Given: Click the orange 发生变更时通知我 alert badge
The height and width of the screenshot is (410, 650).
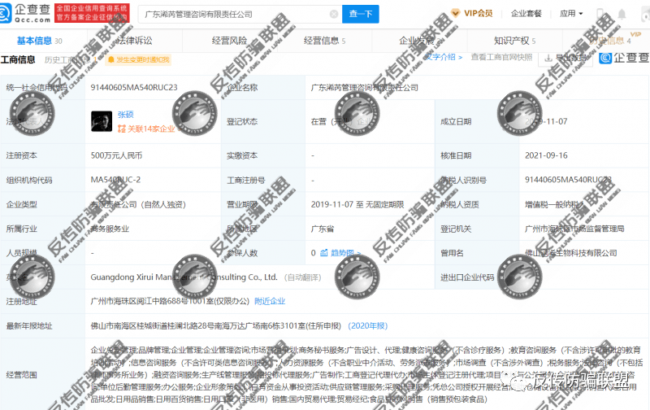Looking at the screenshot, I should (142, 59).
